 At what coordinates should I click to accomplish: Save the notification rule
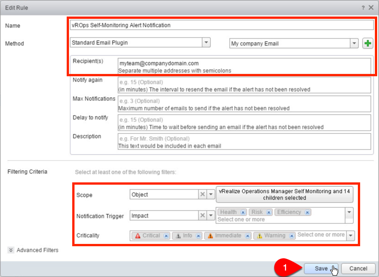tap(321, 268)
